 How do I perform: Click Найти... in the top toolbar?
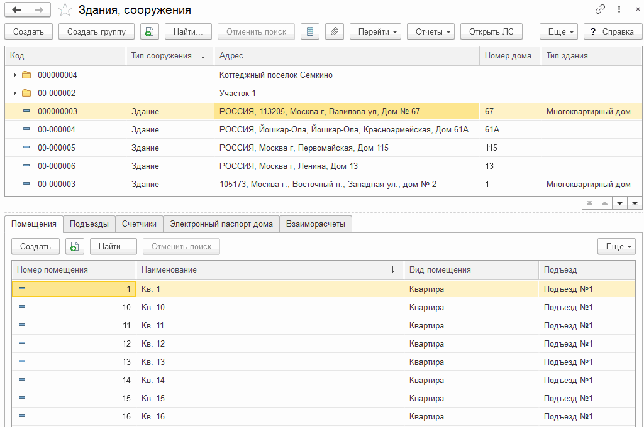click(x=188, y=31)
